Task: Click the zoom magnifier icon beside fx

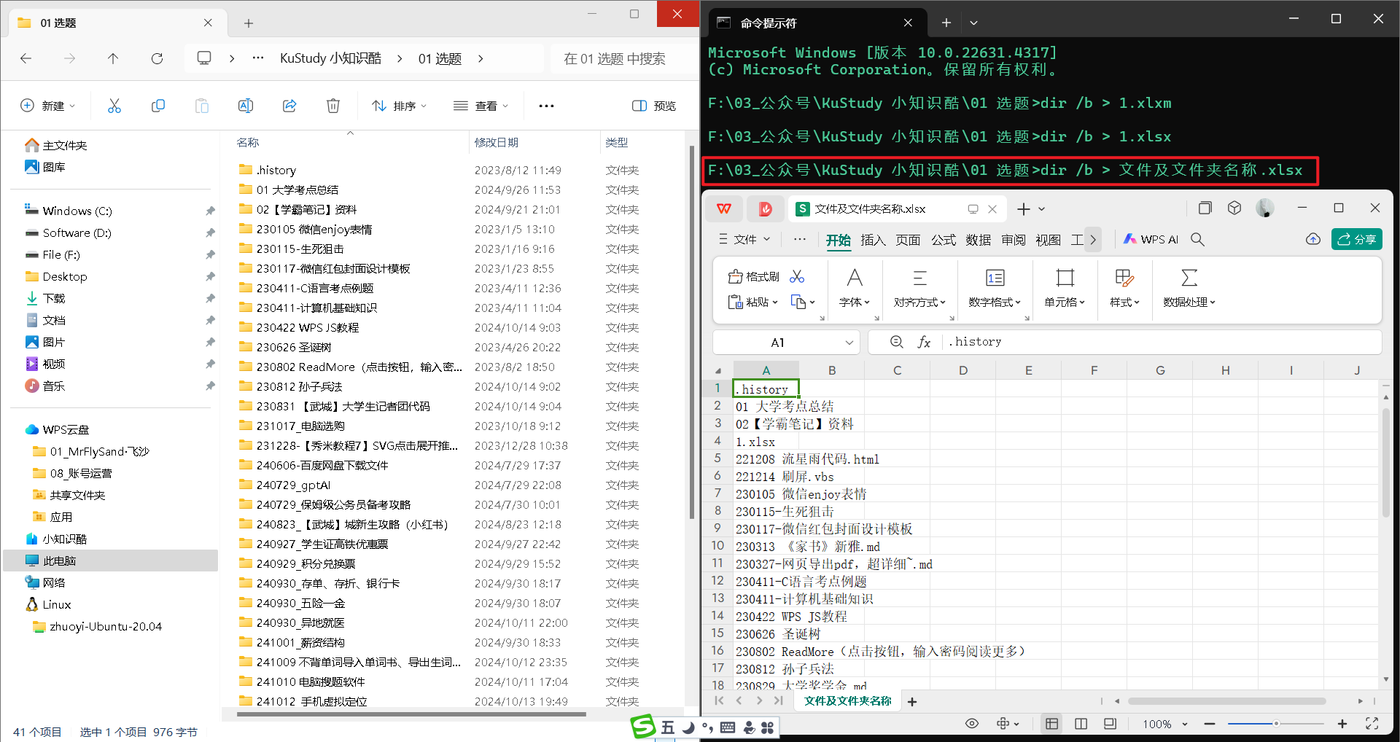Action: pyautogui.click(x=896, y=342)
